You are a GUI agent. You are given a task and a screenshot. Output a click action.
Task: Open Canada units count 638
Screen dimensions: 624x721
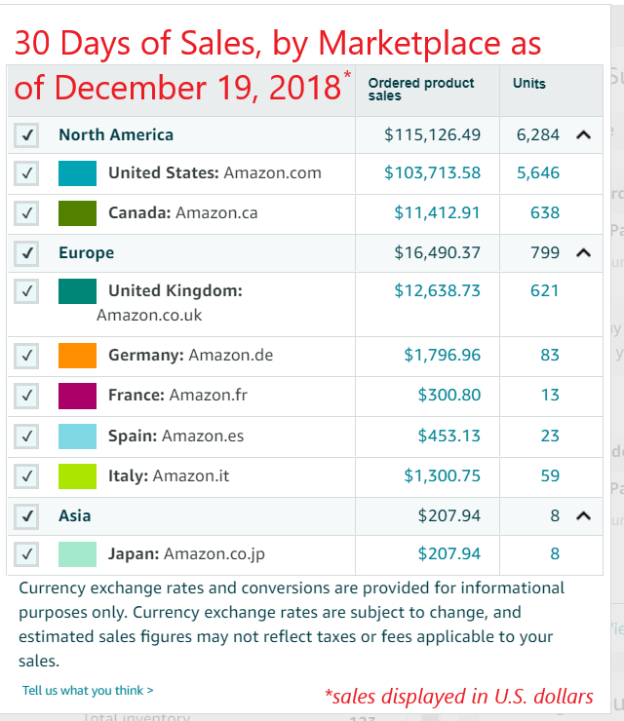(545, 212)
